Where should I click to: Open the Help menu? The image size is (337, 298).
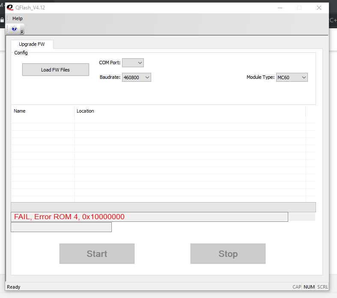[x=18, y=18]
